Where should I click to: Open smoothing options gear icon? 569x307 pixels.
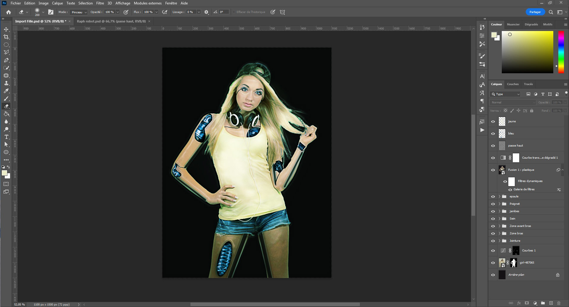(206, 12)
